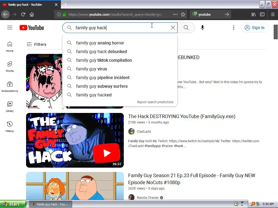Click family guy hack taskbar button
This screenshot has height=208, width=278.
click(x=50, y=204)
